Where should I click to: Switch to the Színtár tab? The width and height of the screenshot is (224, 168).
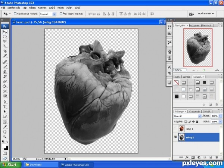click(186, 77)
